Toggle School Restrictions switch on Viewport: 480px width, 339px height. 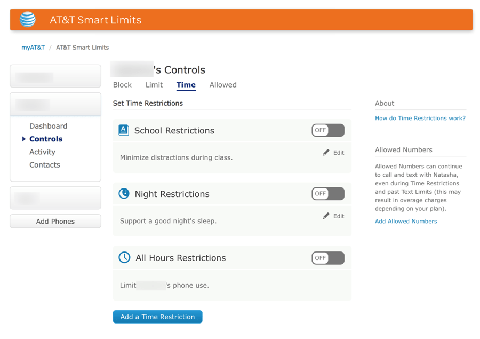[x=328, y=130]
